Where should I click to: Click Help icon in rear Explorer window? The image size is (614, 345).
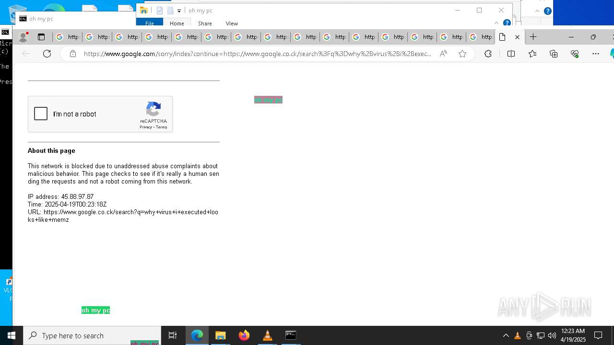pyautogui.click(x=547, y=11)
